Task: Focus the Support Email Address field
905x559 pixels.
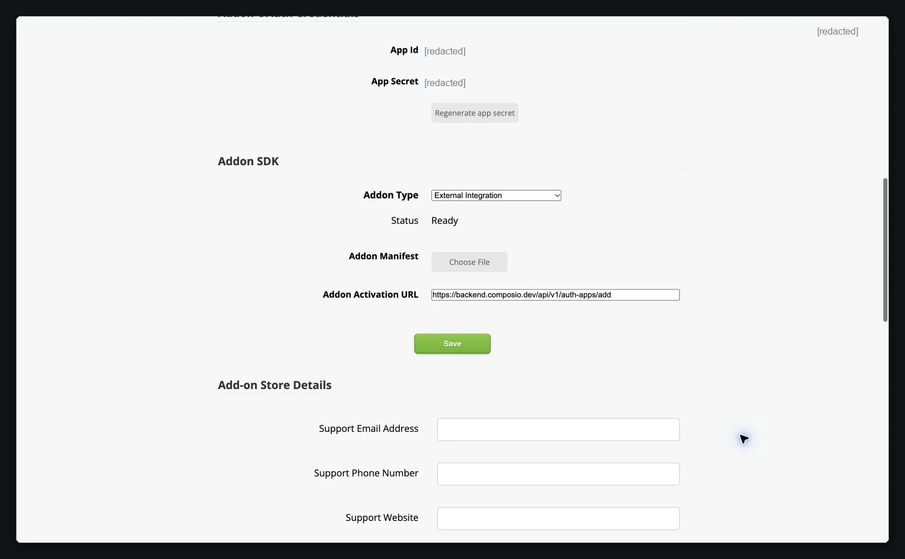Action: [x=559, y=430]
